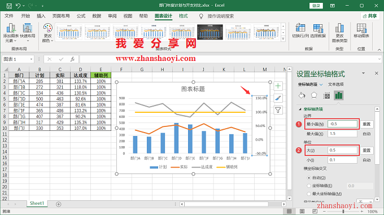Open the Name Box dropdown arrow
The width and height of the screenshot is (384, 215).
point(32,59)
